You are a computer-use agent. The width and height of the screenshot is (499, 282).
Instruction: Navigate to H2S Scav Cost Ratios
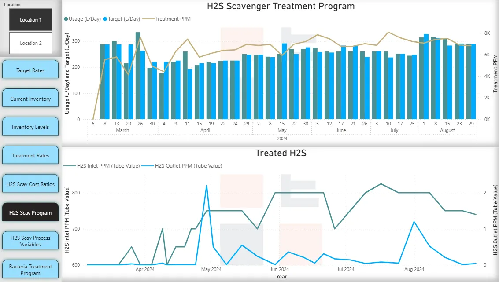pyautogui.click(x=30, y=184)
